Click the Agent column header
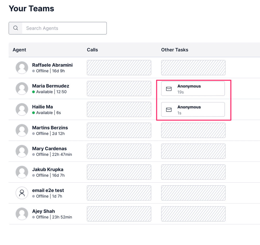This screenshot has width=260, height=245. point(19,50)
